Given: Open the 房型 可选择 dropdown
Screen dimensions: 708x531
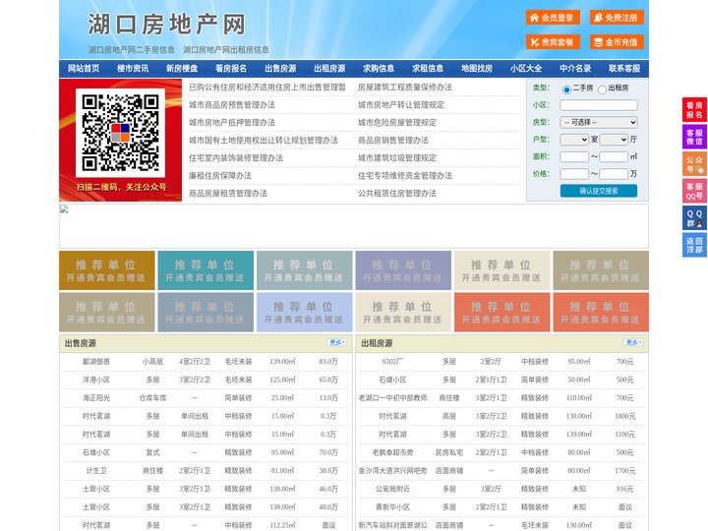Looking at the screenshot, I should point(599,122).
